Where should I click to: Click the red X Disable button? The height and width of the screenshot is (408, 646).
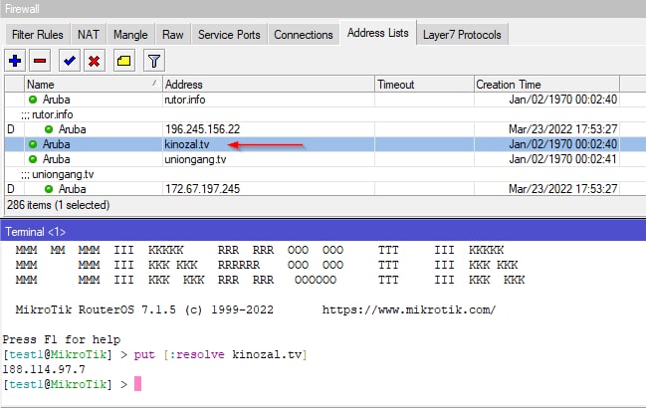[x=94, y=61]
